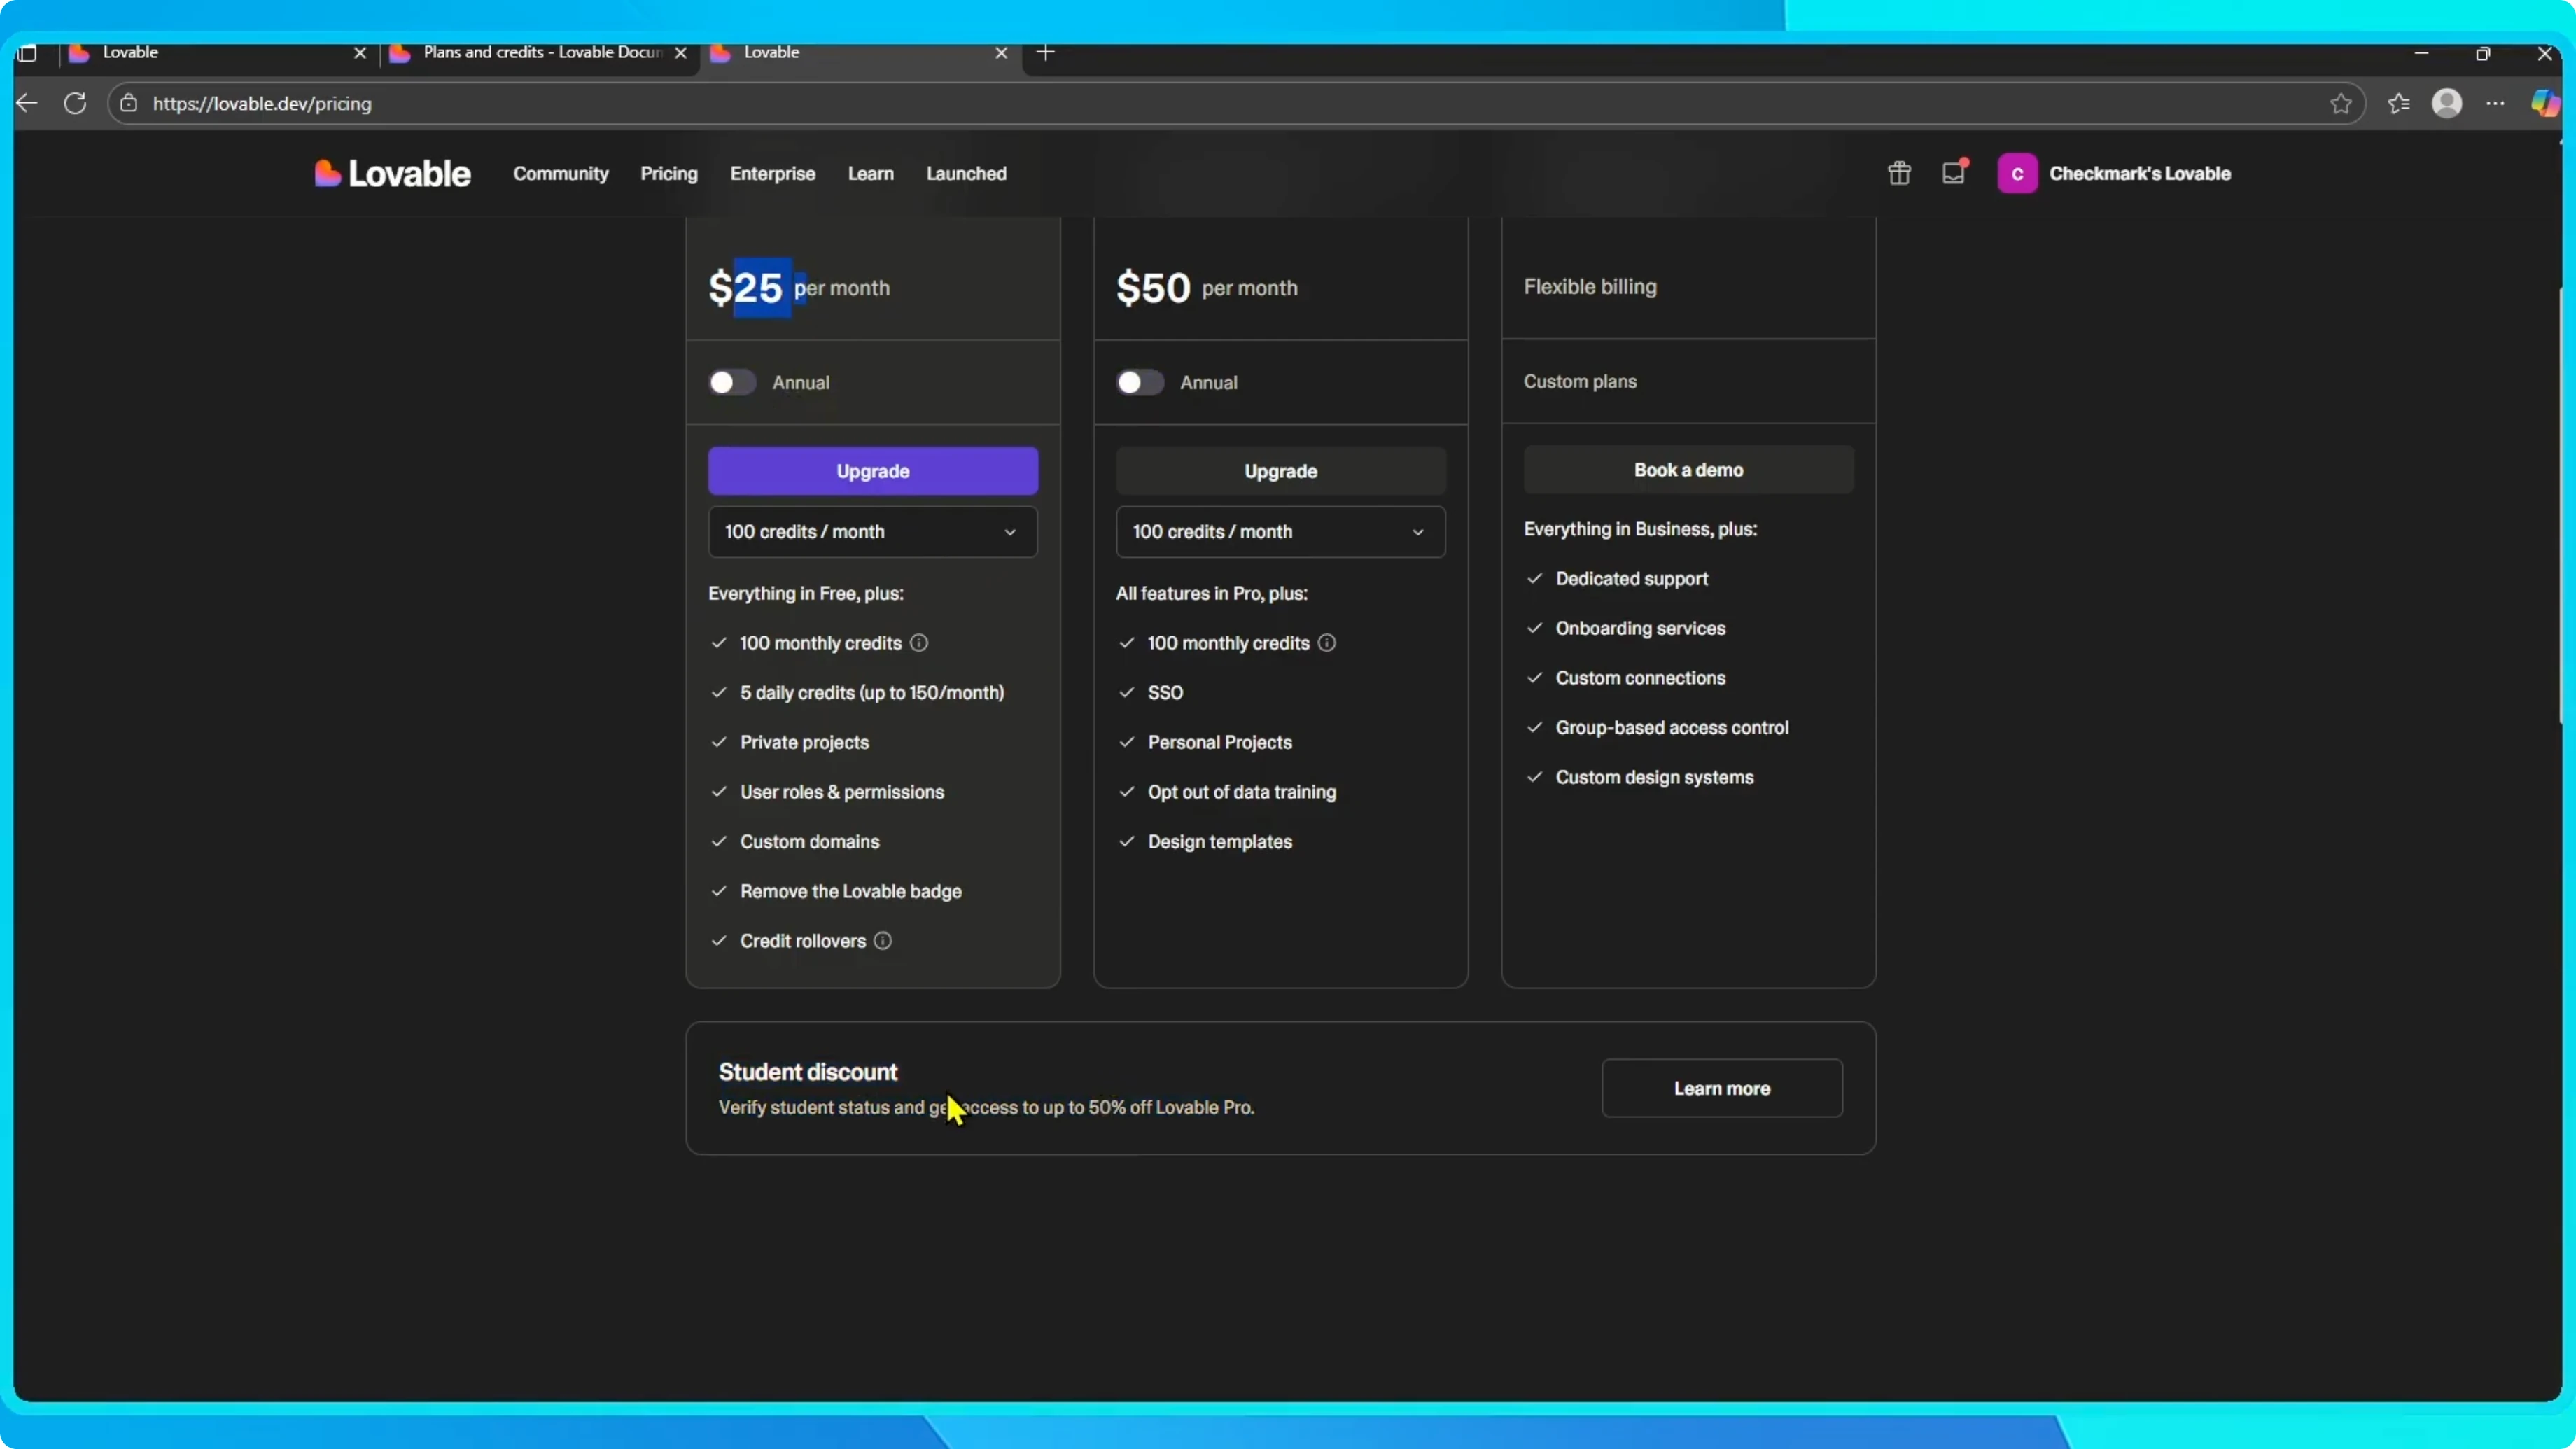Open the browser profile icon

pos(2446,103)
